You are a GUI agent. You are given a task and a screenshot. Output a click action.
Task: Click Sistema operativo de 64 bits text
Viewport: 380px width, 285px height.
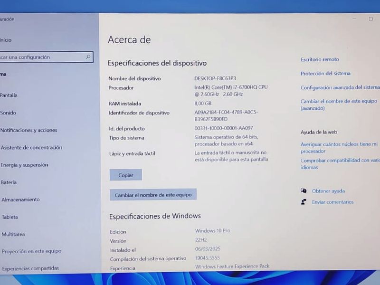(x=226, y=140)
